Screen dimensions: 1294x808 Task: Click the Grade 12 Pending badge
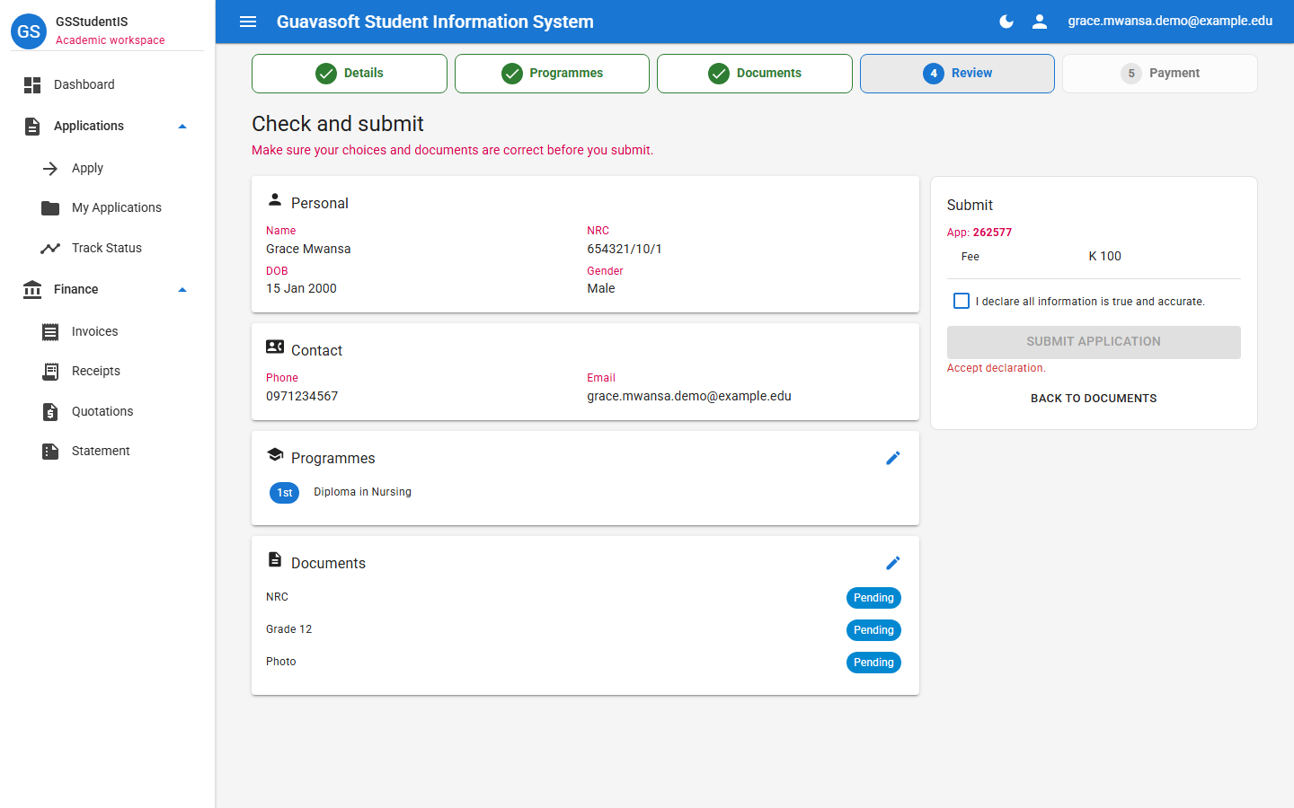(x=873, y=630)
